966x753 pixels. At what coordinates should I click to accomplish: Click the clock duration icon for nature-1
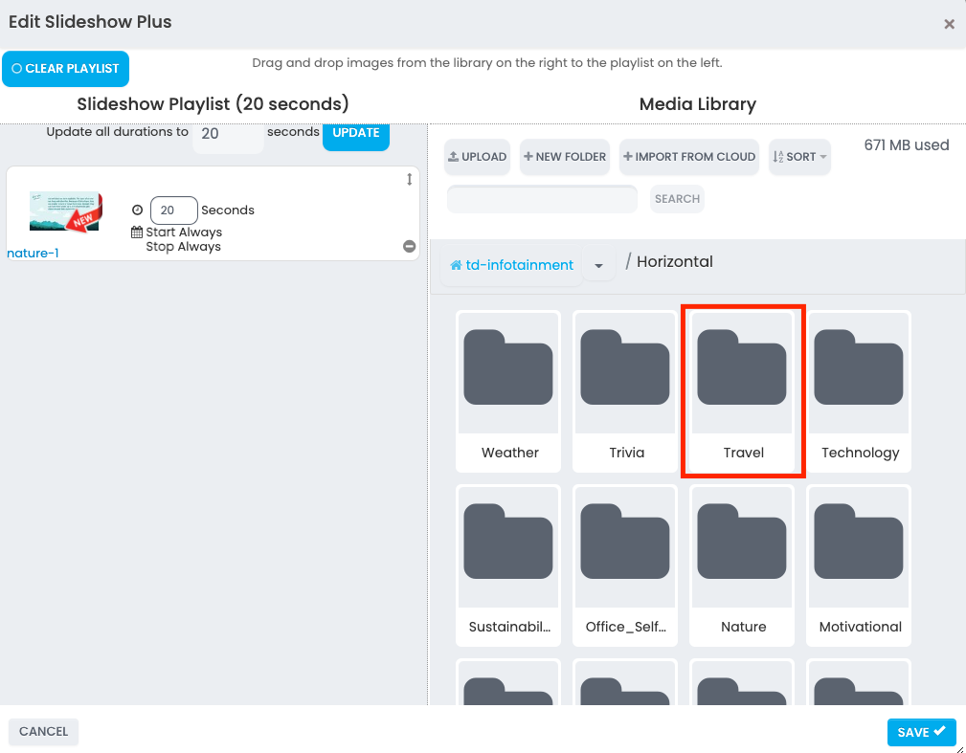[137, 210]
